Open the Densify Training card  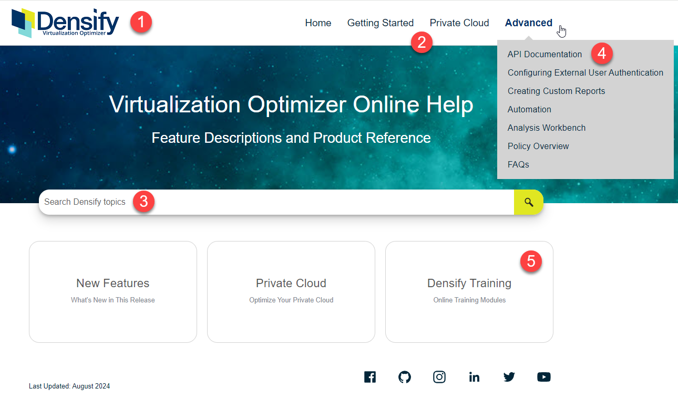(469, 292)
